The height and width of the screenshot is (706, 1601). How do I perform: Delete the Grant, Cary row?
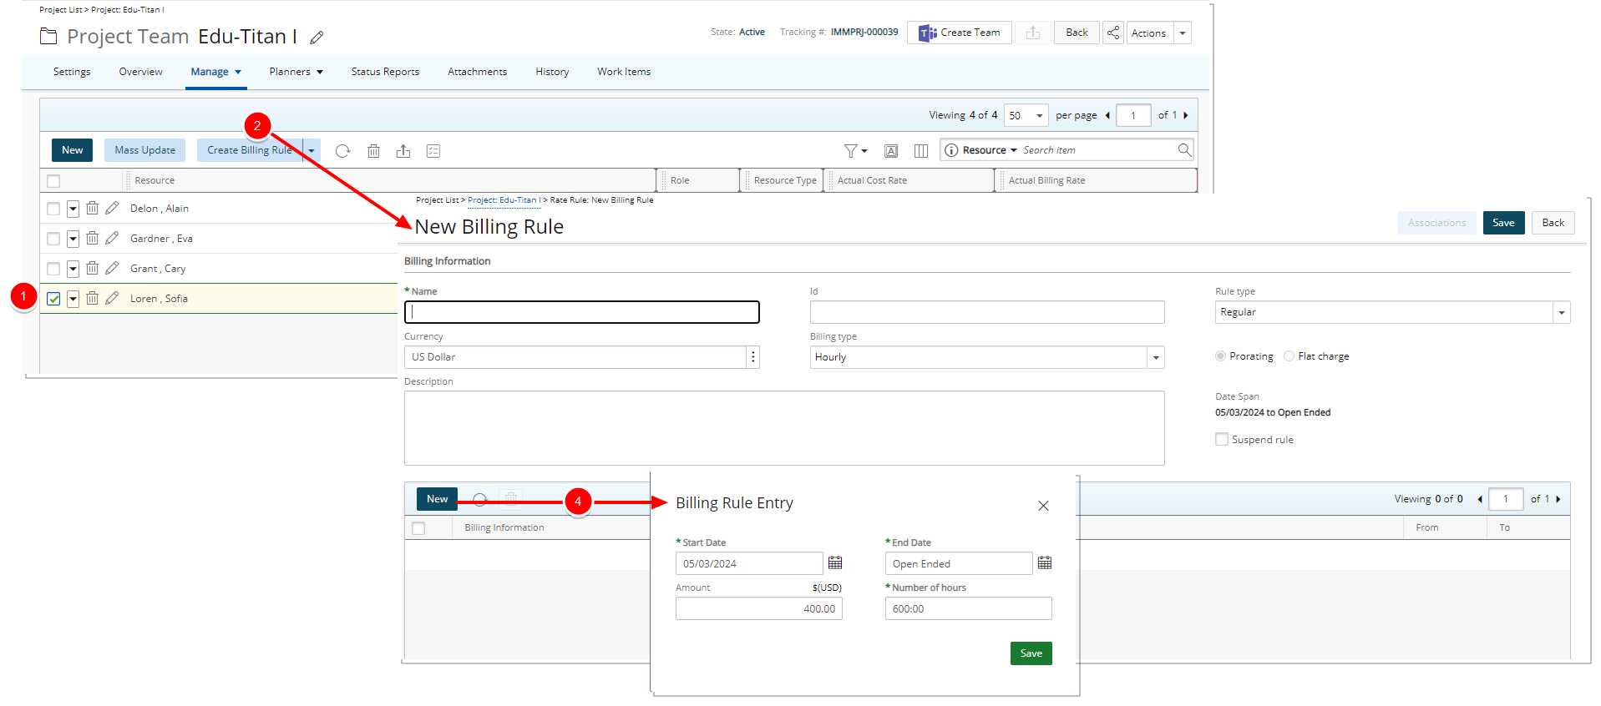93,268
